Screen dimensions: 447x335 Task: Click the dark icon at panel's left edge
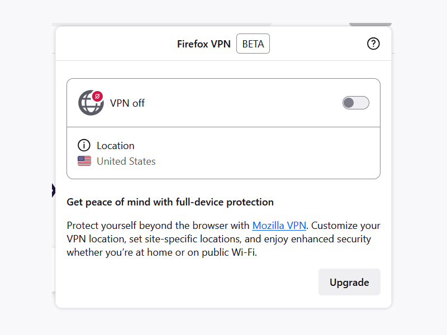(x=54, y=190)
